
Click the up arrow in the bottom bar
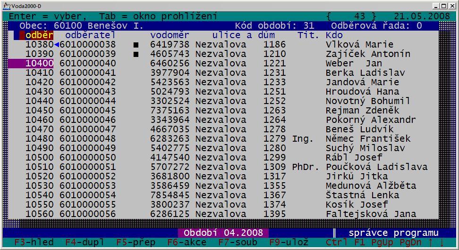pos(431,242)
